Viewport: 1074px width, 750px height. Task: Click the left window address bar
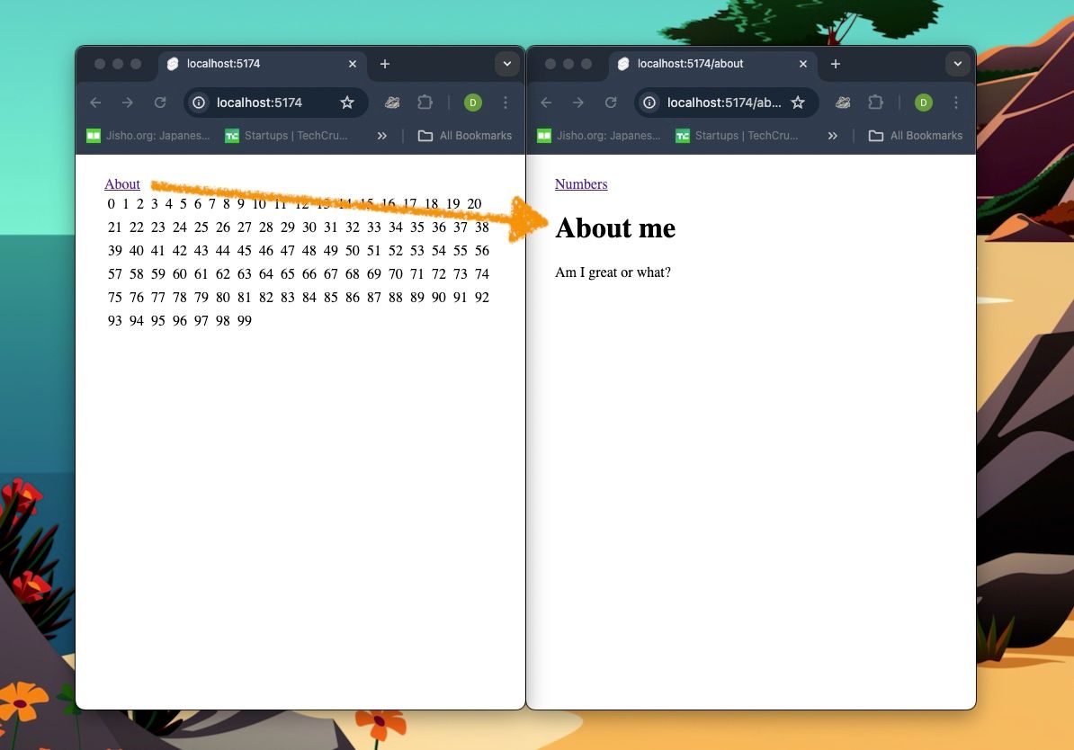[x=270, y=103]
